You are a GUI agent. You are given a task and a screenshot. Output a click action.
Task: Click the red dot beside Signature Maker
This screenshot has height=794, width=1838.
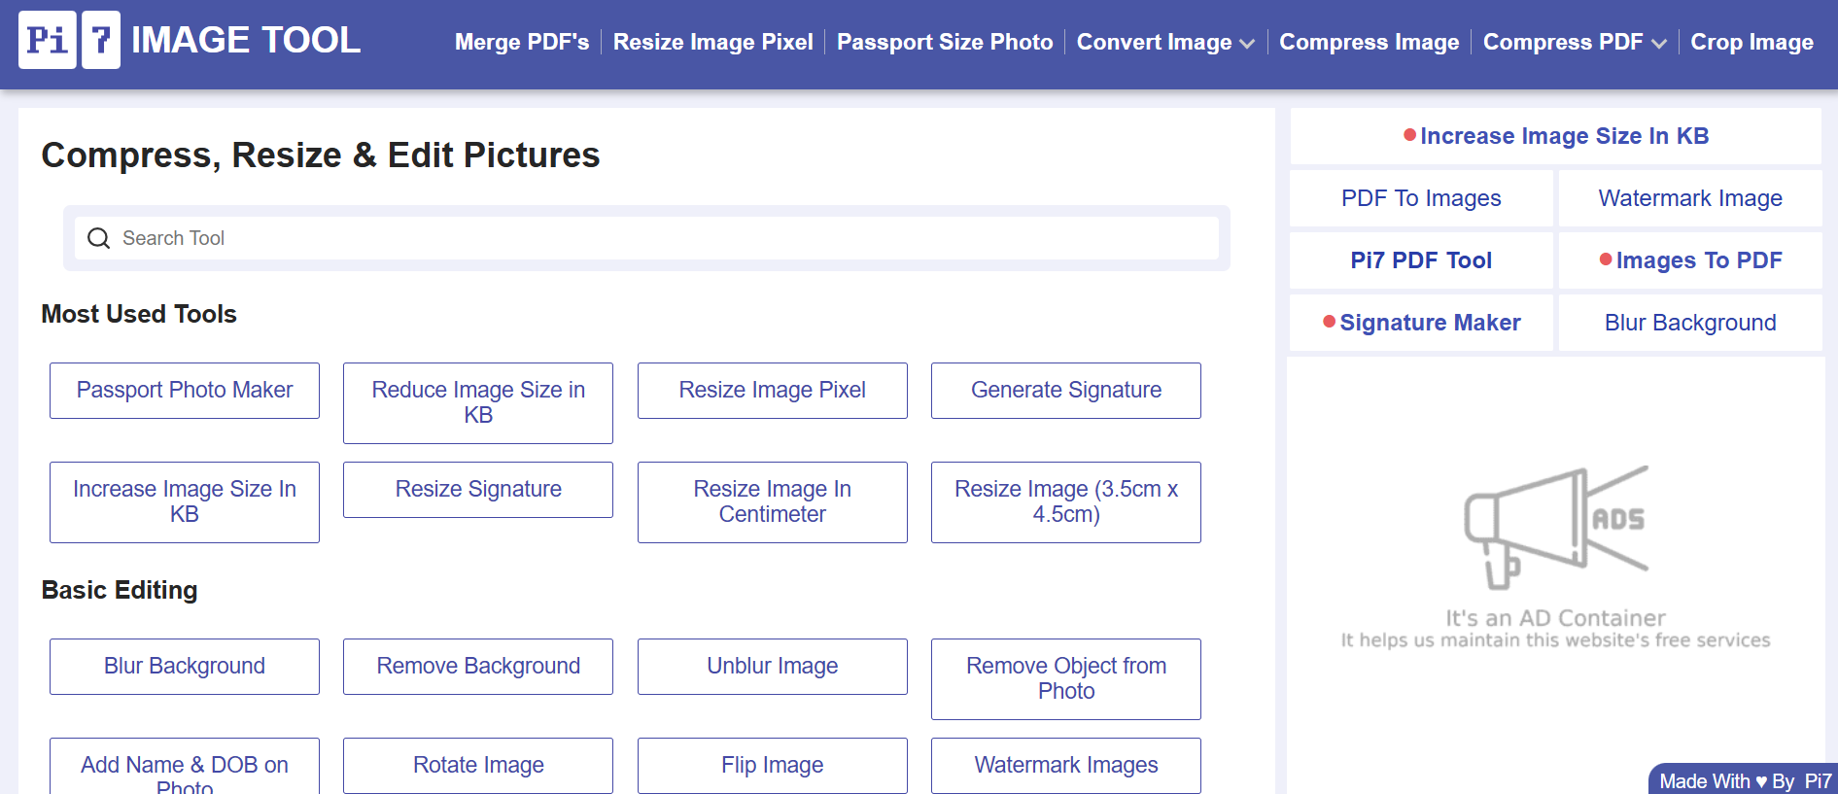(x=1329, y=321)
